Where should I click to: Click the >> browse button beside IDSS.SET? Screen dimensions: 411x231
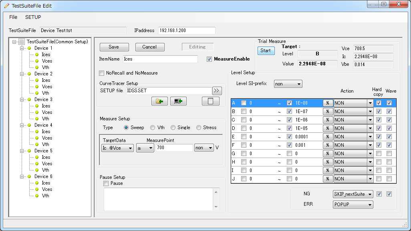217,91
